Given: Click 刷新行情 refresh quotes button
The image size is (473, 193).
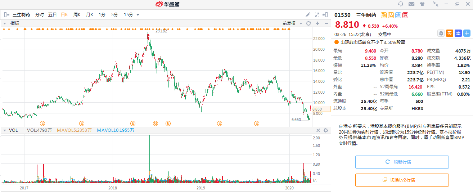Looking at the screenshot, I should [x=402, y=162].
